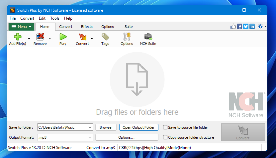Share on Facebook icon
The image size is (276, 158).
[x=239, y=27]
